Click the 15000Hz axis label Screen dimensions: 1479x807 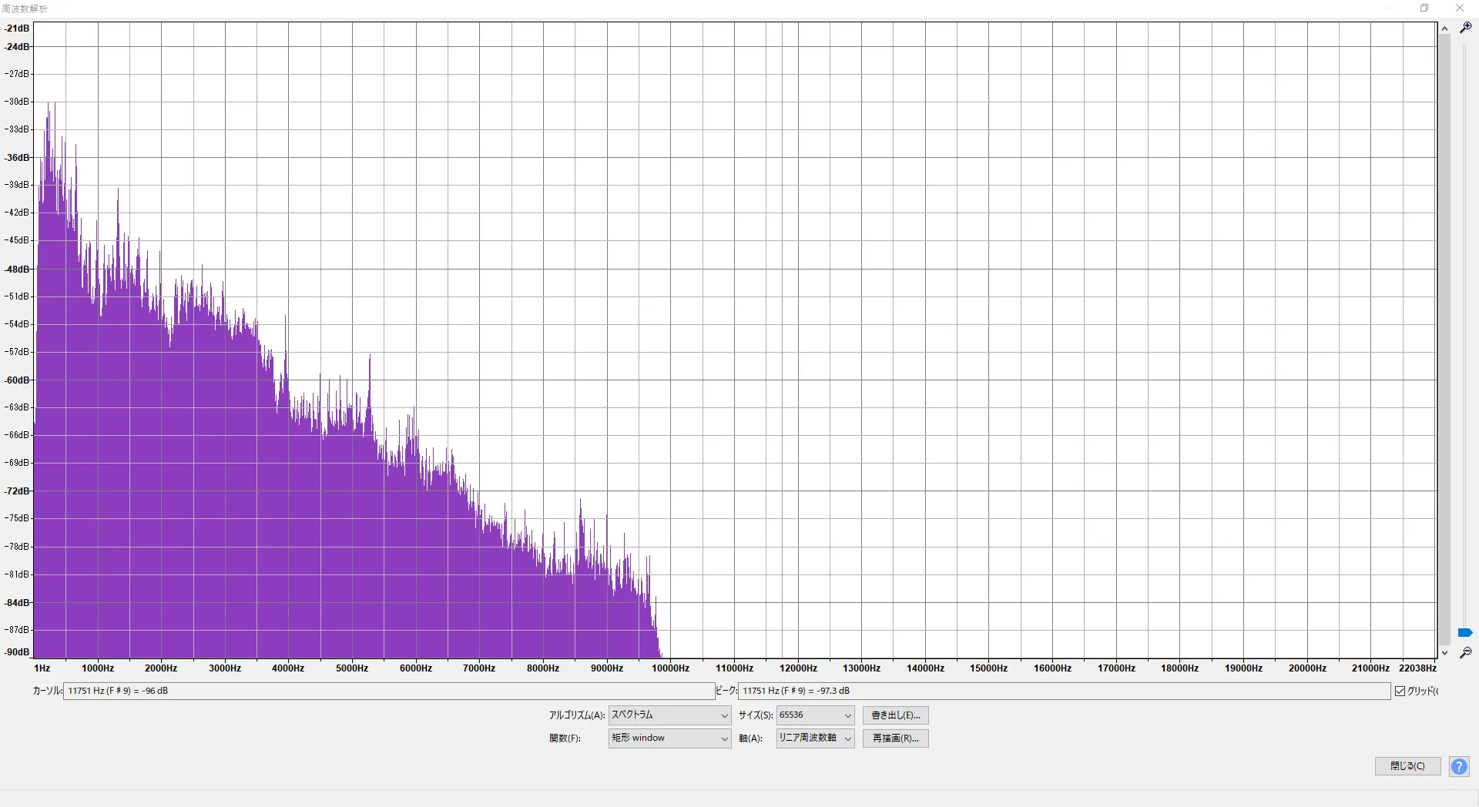coord(988,668)
